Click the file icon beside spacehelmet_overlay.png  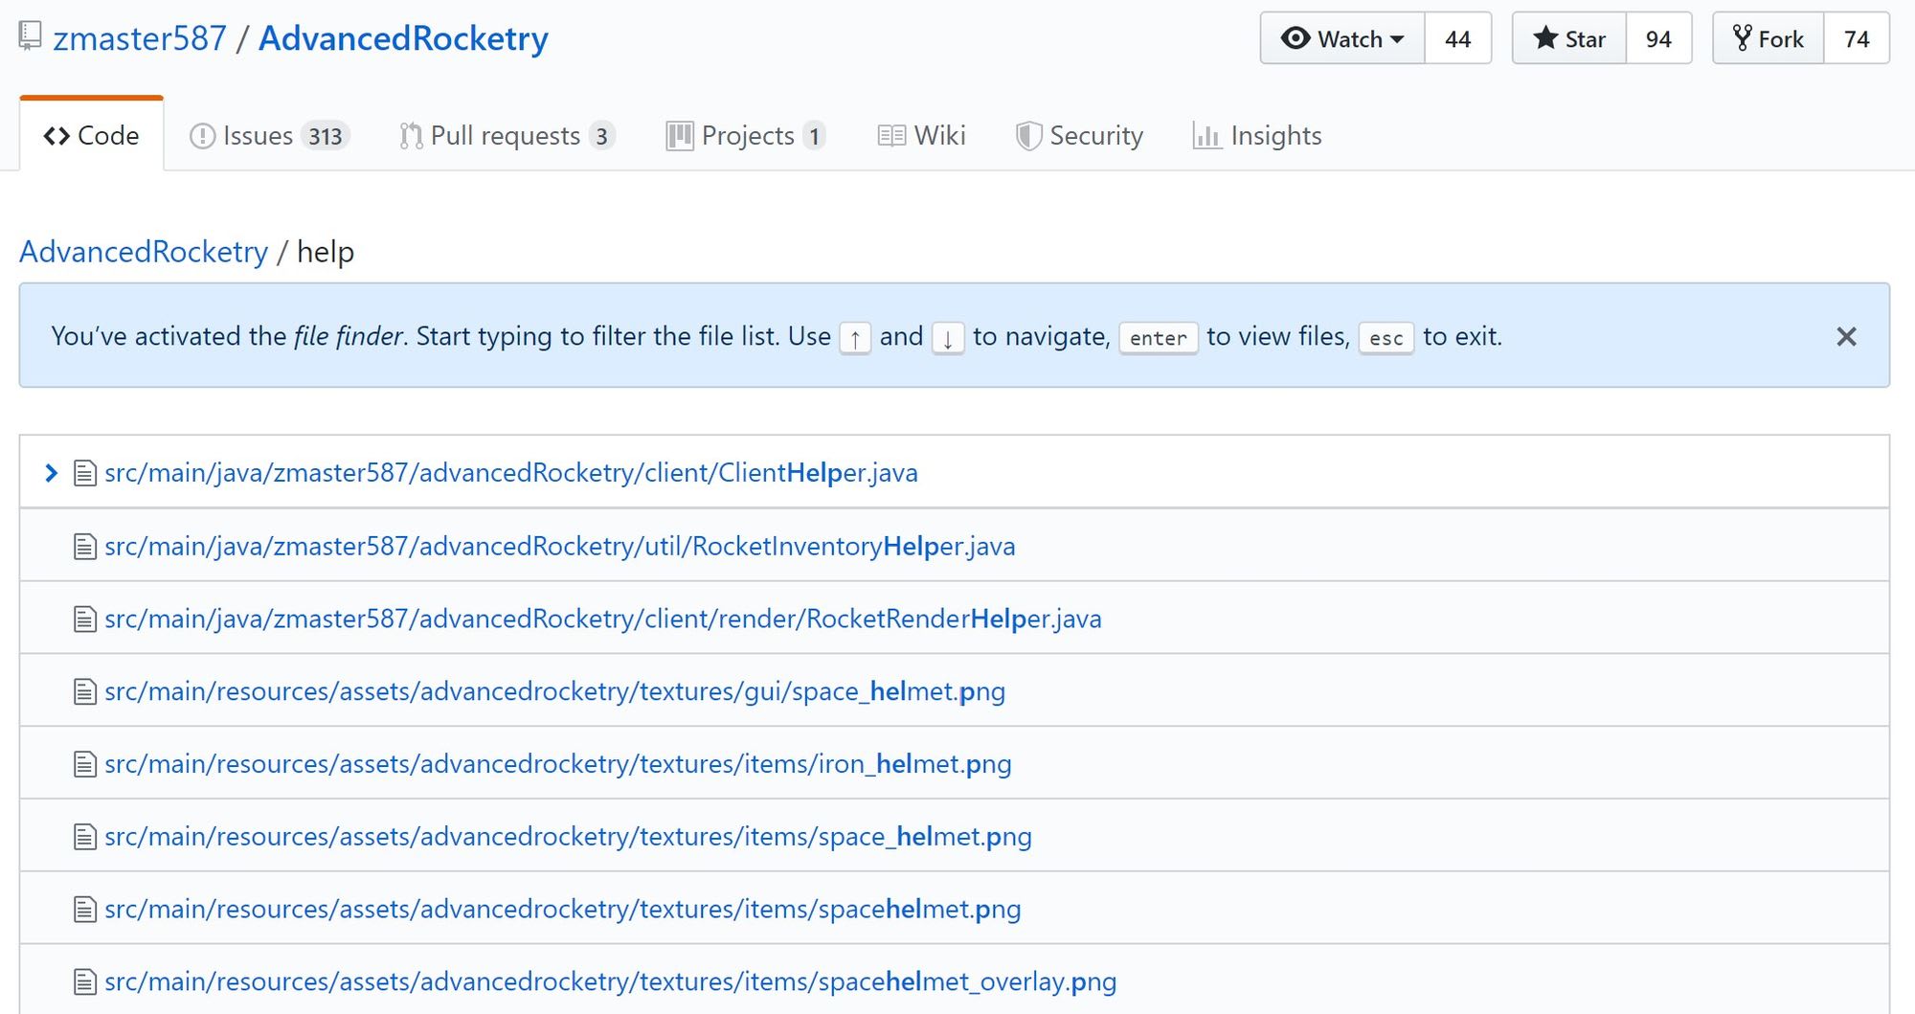point(85,981)
